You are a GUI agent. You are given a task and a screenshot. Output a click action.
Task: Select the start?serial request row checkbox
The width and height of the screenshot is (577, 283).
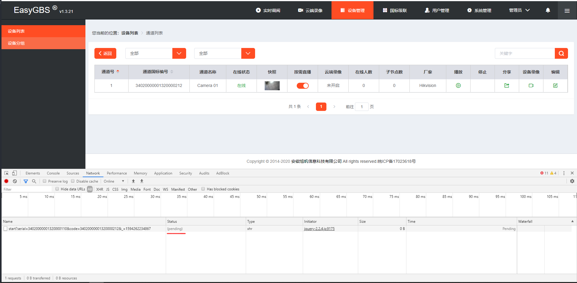(x=5, y=229)
